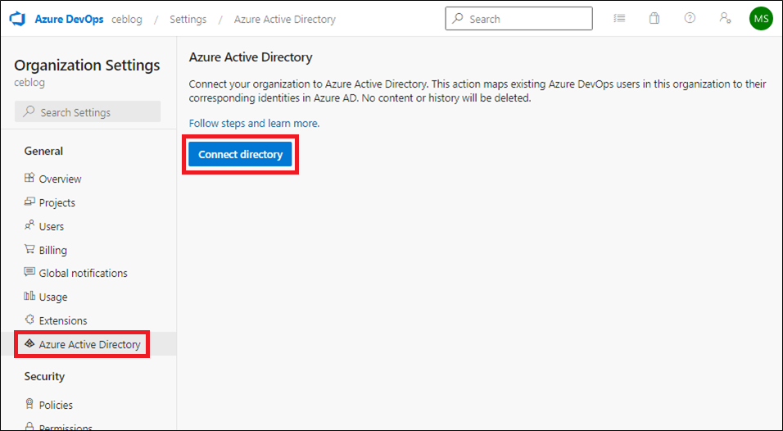Click the Azure Active Directory page title

click(x=251, y=57)
